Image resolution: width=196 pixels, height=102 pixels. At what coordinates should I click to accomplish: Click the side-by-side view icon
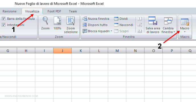(140, 19)
